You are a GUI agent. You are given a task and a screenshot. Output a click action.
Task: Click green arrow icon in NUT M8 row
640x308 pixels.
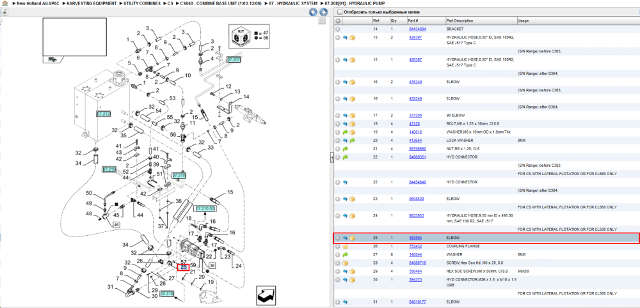pyautogui.click(x=345, y=149)
